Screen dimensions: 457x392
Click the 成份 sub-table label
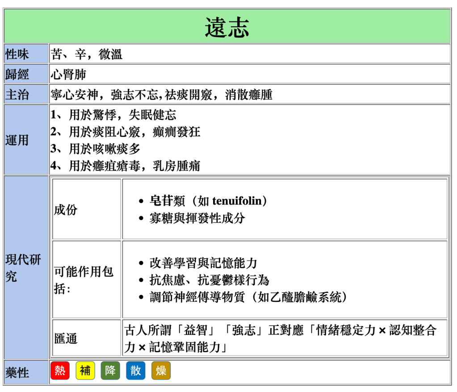[66, 209]
